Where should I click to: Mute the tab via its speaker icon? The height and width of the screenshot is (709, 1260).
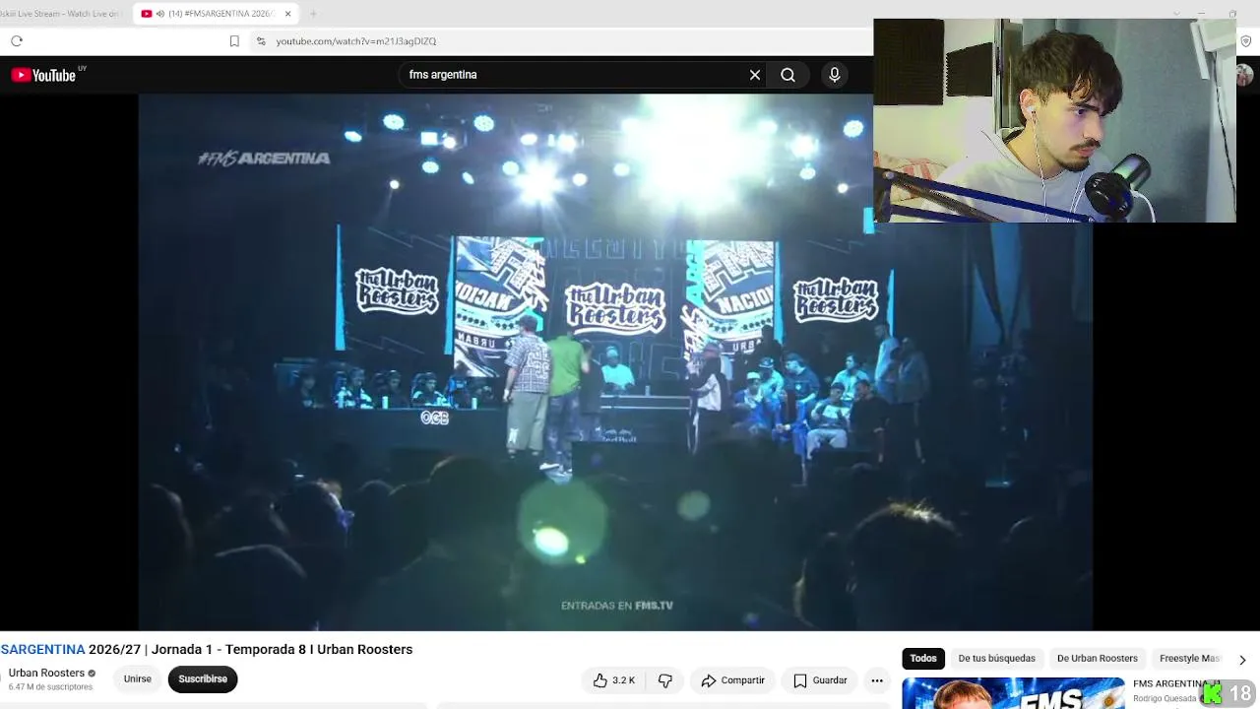(x=160, y=14)
